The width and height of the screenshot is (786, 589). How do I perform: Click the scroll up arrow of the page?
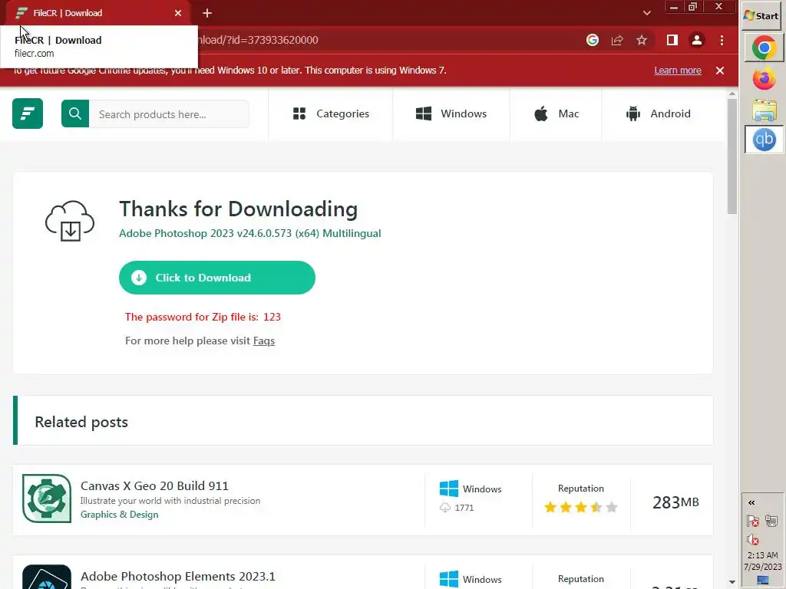pos(732,94)
